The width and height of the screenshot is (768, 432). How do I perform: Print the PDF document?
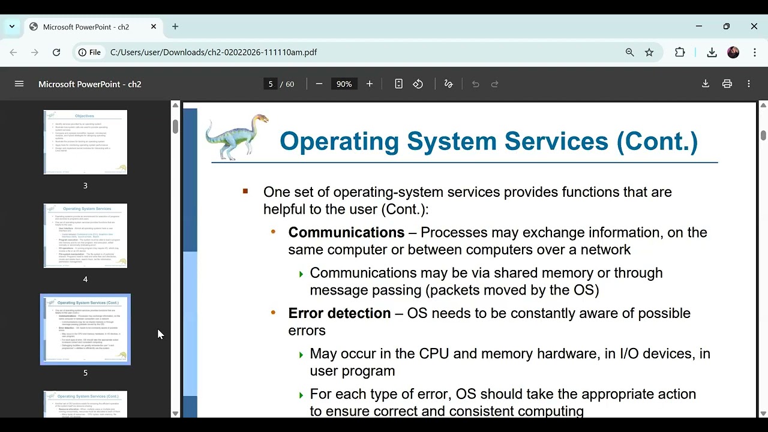pyautogui.click(x=727, y=84)
